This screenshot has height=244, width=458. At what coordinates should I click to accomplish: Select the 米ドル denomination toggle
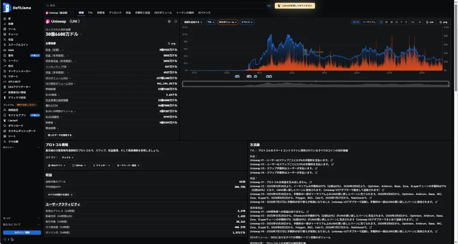coord(356,22)
